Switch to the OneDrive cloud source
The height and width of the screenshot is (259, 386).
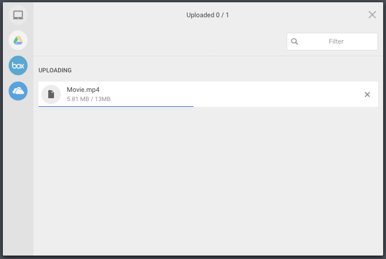coord(18,91)
